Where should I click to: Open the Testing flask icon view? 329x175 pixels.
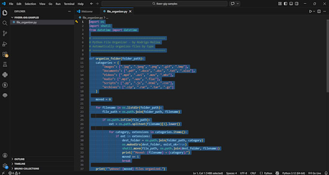pos(5,64)
